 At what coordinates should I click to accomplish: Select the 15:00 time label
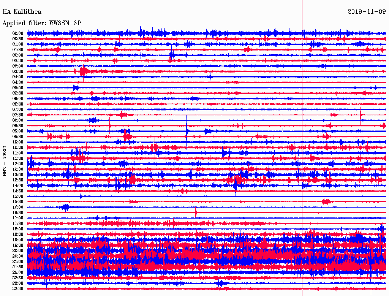click(18, 196)
